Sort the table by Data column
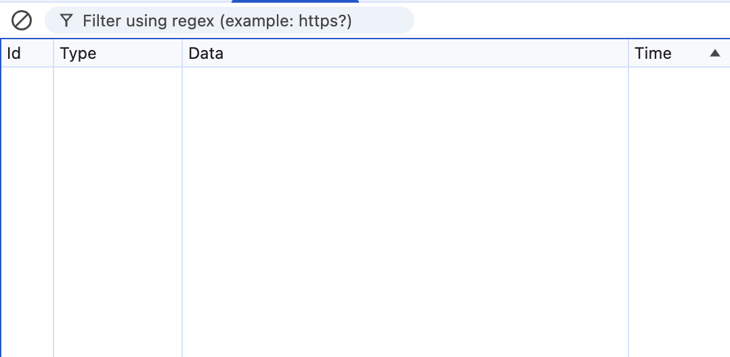730x357 pixels. [x=405, y=53]
